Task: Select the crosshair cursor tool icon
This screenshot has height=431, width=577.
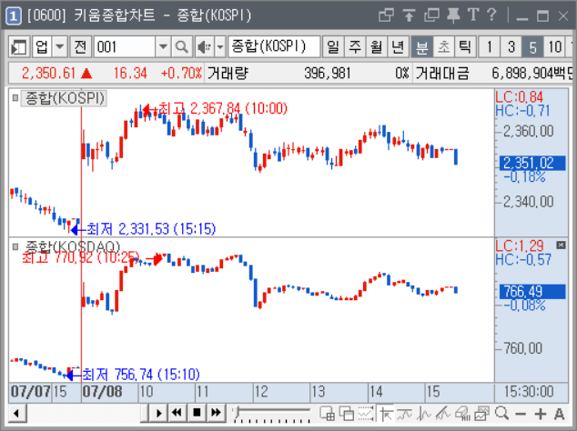Action: pyautogui.click(x=386, y=414)
